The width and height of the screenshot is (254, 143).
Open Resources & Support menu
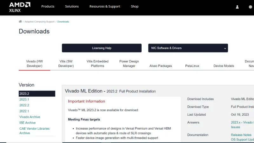tap(105, 6)
